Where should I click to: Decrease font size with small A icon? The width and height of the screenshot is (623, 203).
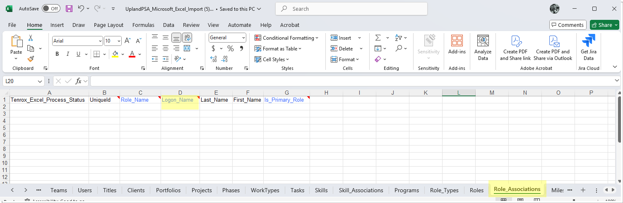coord(139,41)
